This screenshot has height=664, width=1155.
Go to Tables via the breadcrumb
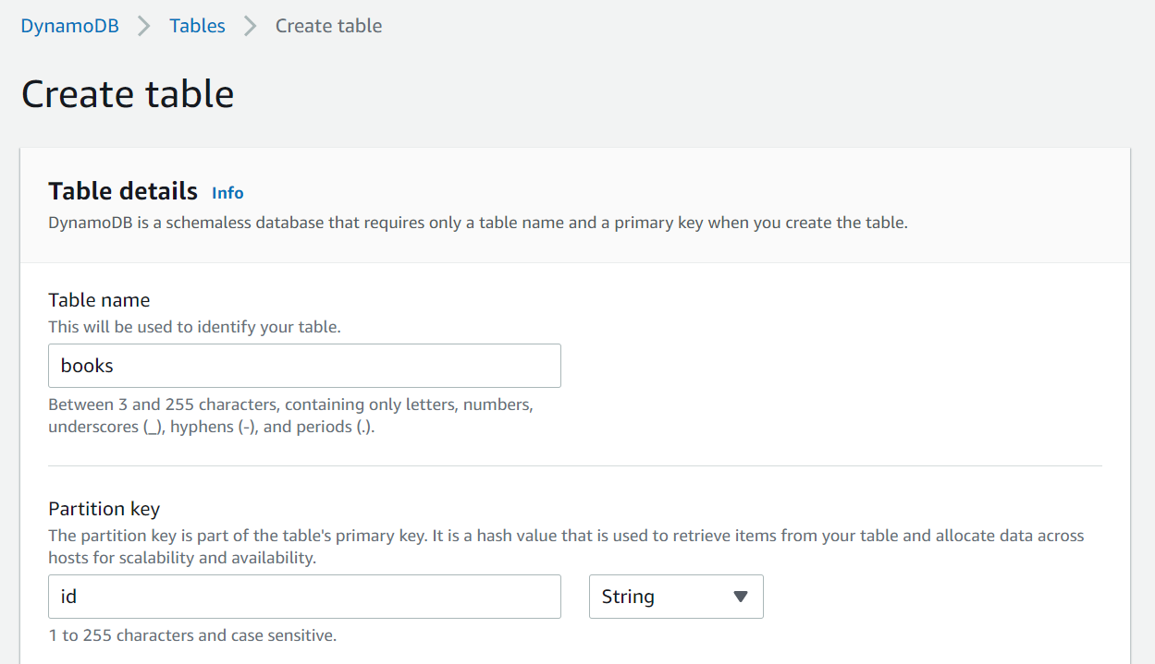(197, 26)
